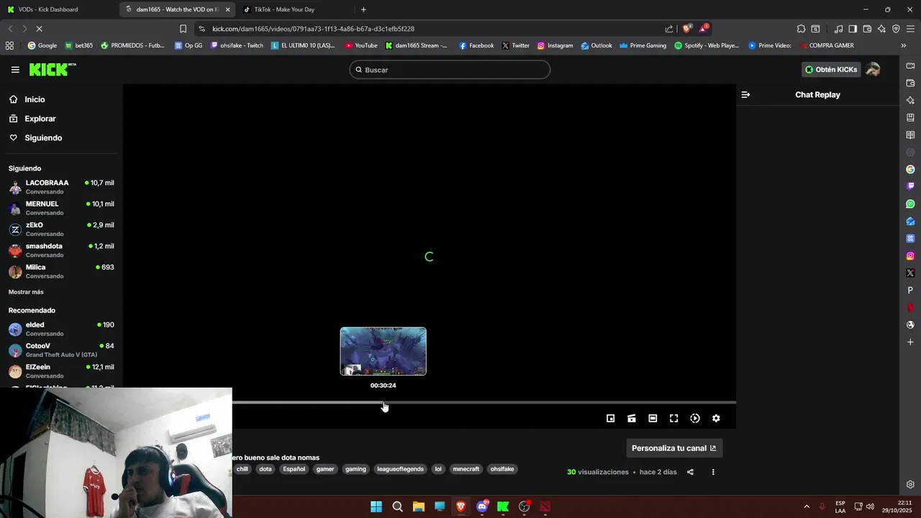Open recommended channel CotooV
Image resolution: width=921 pixels, height=518 pixels.
pyautogui.click(x=61, y=350)
